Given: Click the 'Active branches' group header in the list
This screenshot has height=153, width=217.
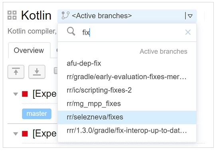Looking at the screenshot, I should coord(164,52).
